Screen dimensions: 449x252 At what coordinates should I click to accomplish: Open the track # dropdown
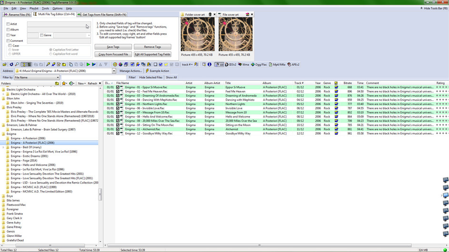pyautogui.click(x=187, y=65)
